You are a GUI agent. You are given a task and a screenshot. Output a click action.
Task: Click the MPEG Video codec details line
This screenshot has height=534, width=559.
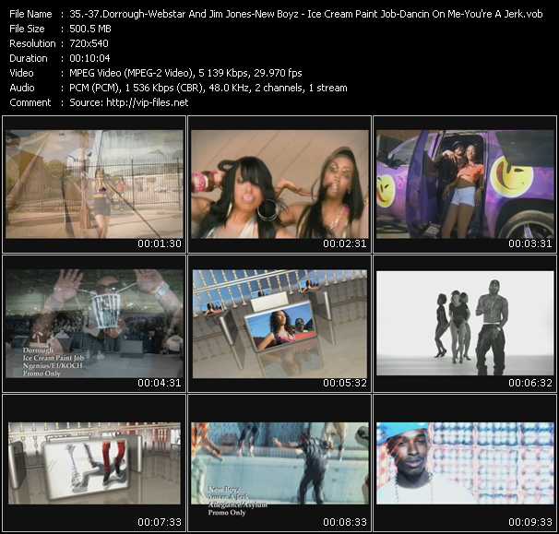(x=185, y=73)
